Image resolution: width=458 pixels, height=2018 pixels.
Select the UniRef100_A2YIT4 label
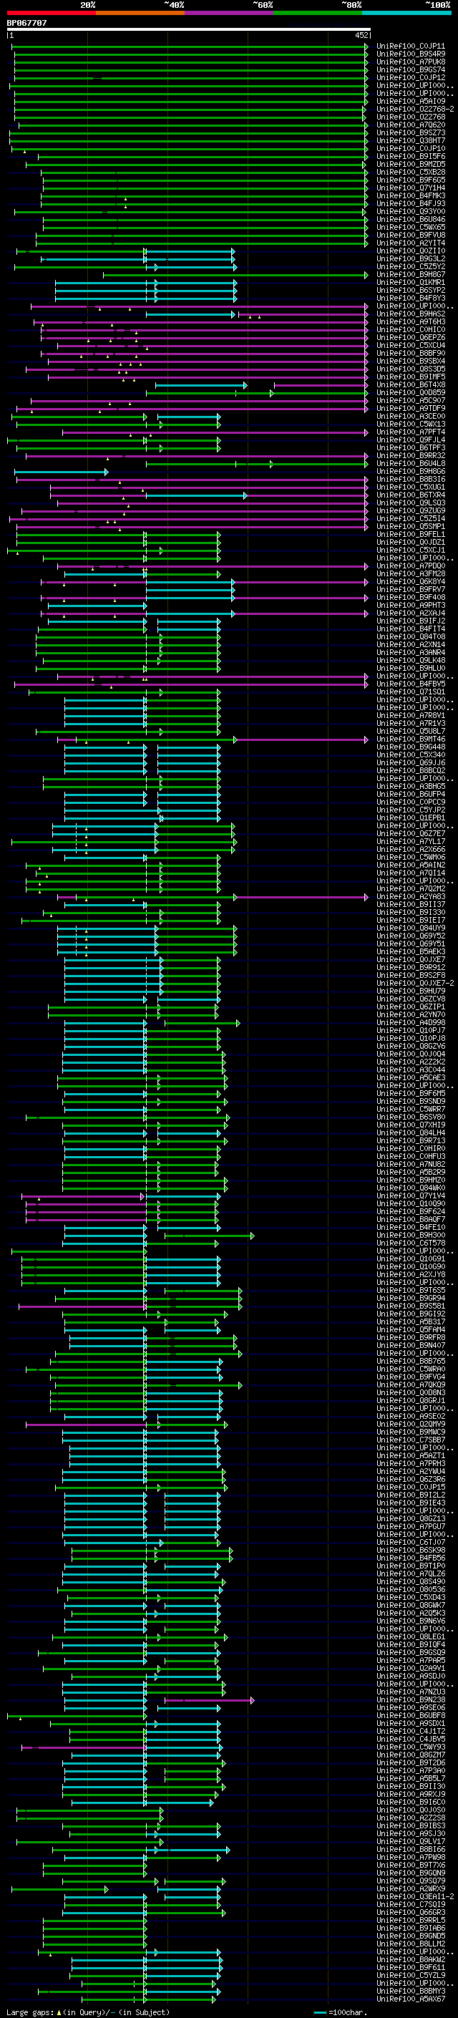click(410, 243)
